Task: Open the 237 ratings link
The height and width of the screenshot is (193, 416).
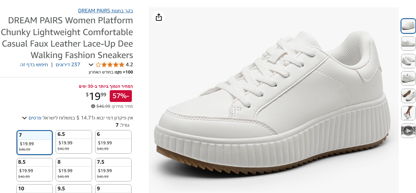Action: (x=68, y=64)
